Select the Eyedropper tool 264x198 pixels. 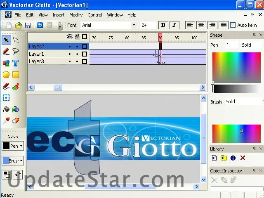(x=6, y=121)
